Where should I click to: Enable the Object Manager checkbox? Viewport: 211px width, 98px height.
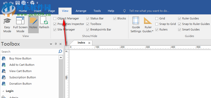pyautogui.click(x=55, y=18)
